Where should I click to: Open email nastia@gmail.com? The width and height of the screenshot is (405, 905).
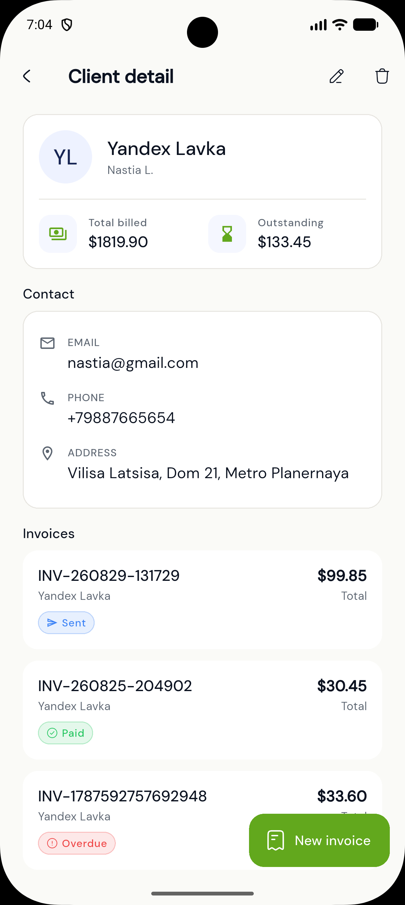133,363
